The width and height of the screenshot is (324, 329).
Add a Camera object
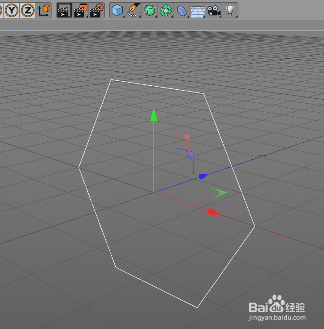(214, 10)
